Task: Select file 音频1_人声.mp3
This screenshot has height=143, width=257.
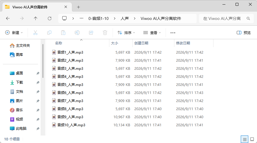Action: click(x=70, y=52)
